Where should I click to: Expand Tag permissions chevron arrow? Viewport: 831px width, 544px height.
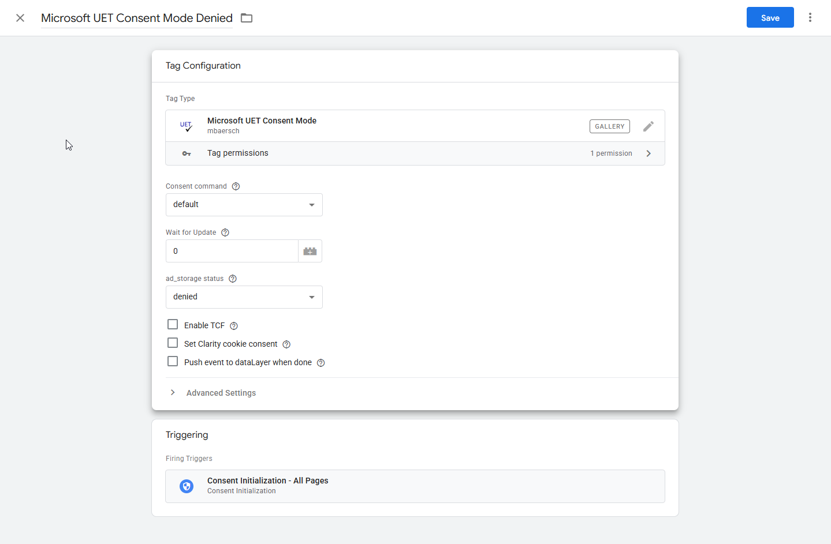(x=649, y=153)
